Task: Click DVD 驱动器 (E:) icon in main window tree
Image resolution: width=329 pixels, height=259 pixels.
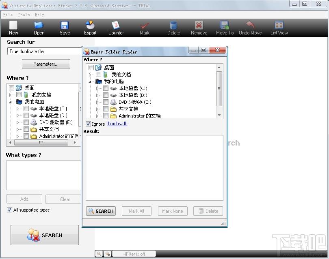Action: 34,122
